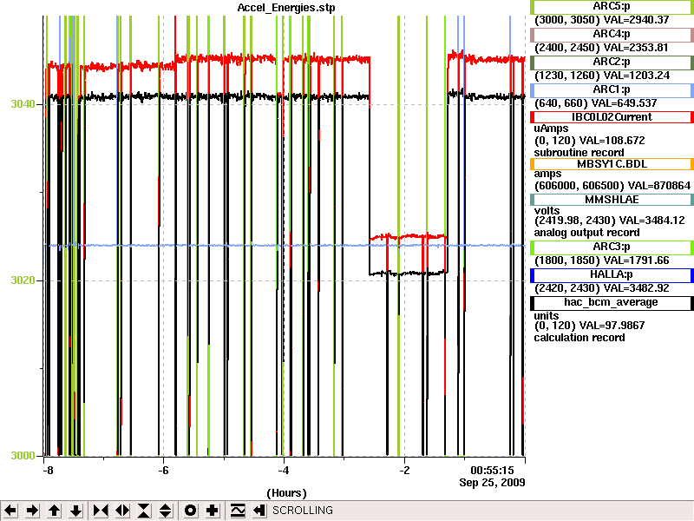Screen dimensions: 694x521
Task: Click the -2 hours x-axis tick label
Action: [x=404, y=471]
